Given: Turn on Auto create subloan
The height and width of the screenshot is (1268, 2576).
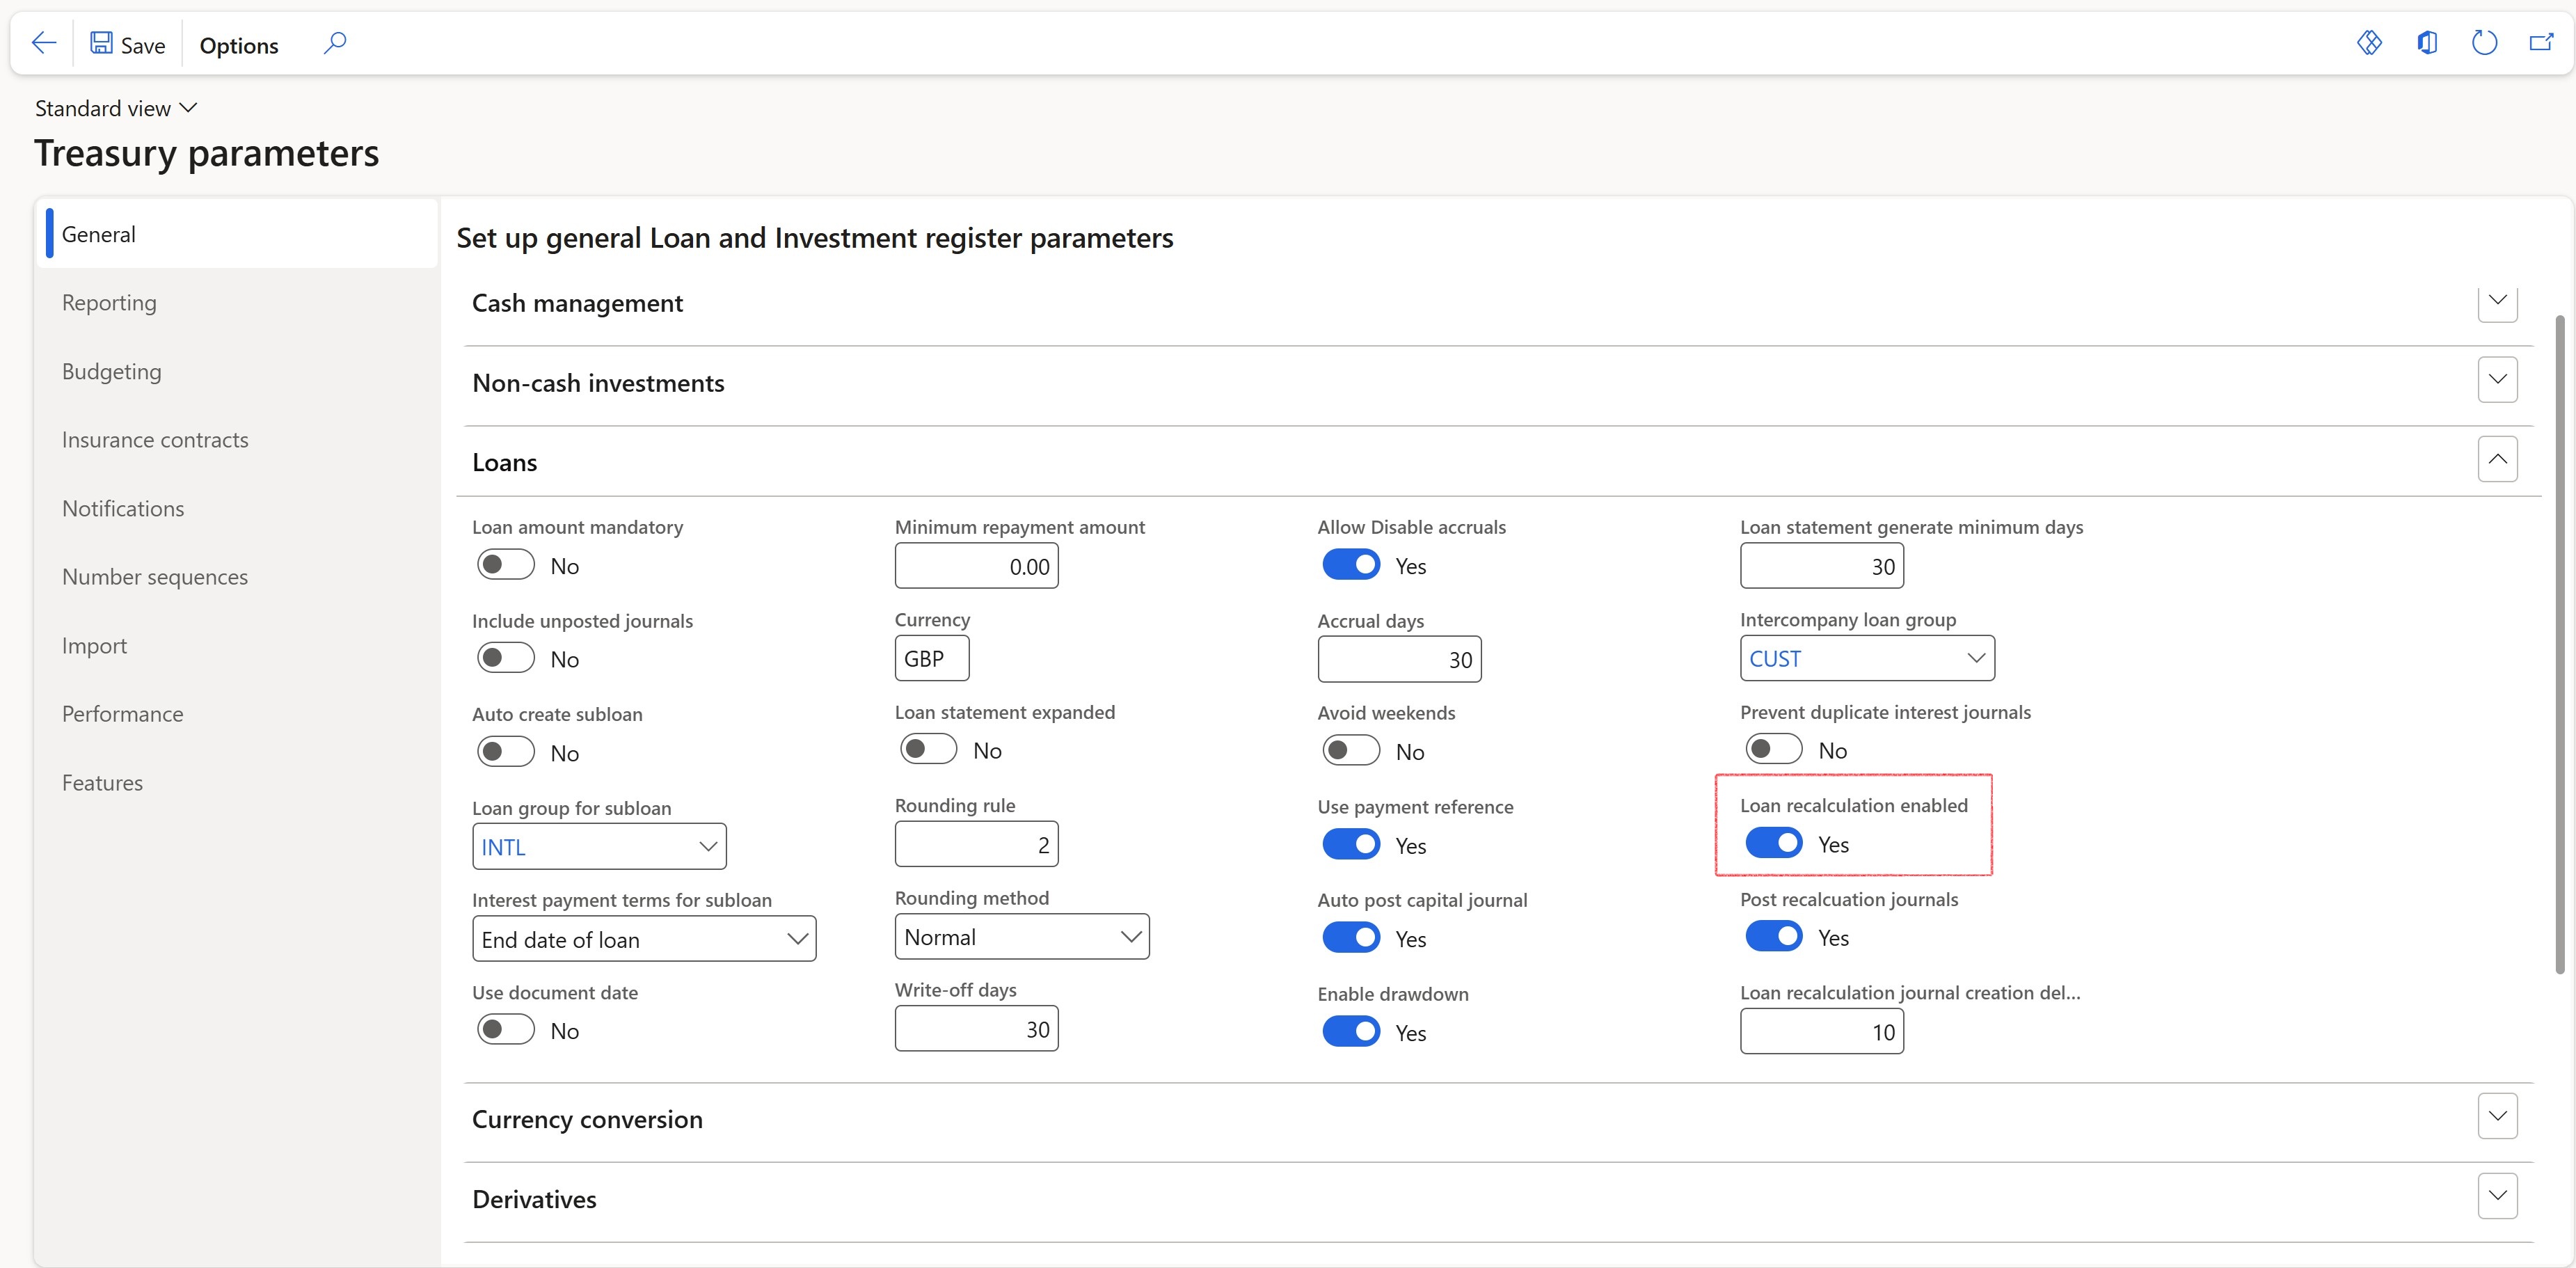Looking at the screenshot, I should coord(506,752).
